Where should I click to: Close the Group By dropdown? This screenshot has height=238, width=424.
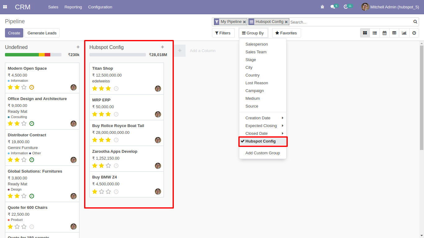pos(253,33)
